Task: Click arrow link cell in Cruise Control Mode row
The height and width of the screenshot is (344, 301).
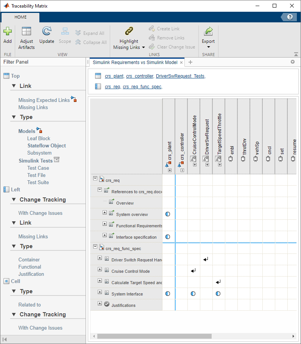Action: pos(193,271)
